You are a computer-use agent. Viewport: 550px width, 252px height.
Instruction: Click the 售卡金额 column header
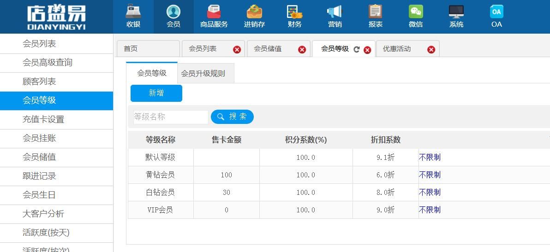[227, 140]
